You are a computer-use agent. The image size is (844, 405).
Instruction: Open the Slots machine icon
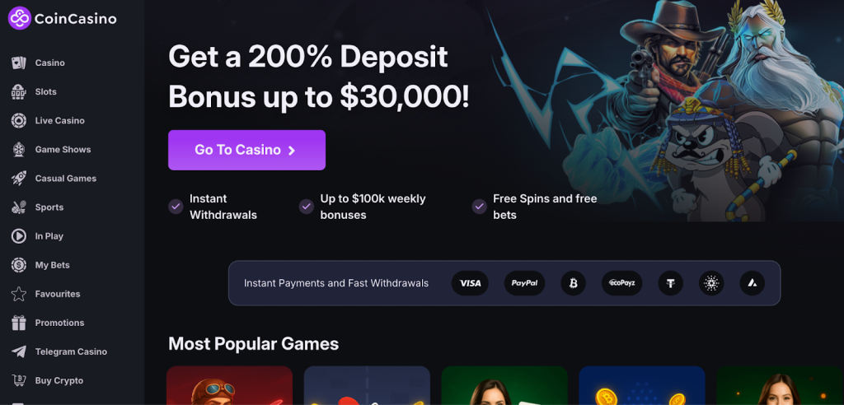19,92
